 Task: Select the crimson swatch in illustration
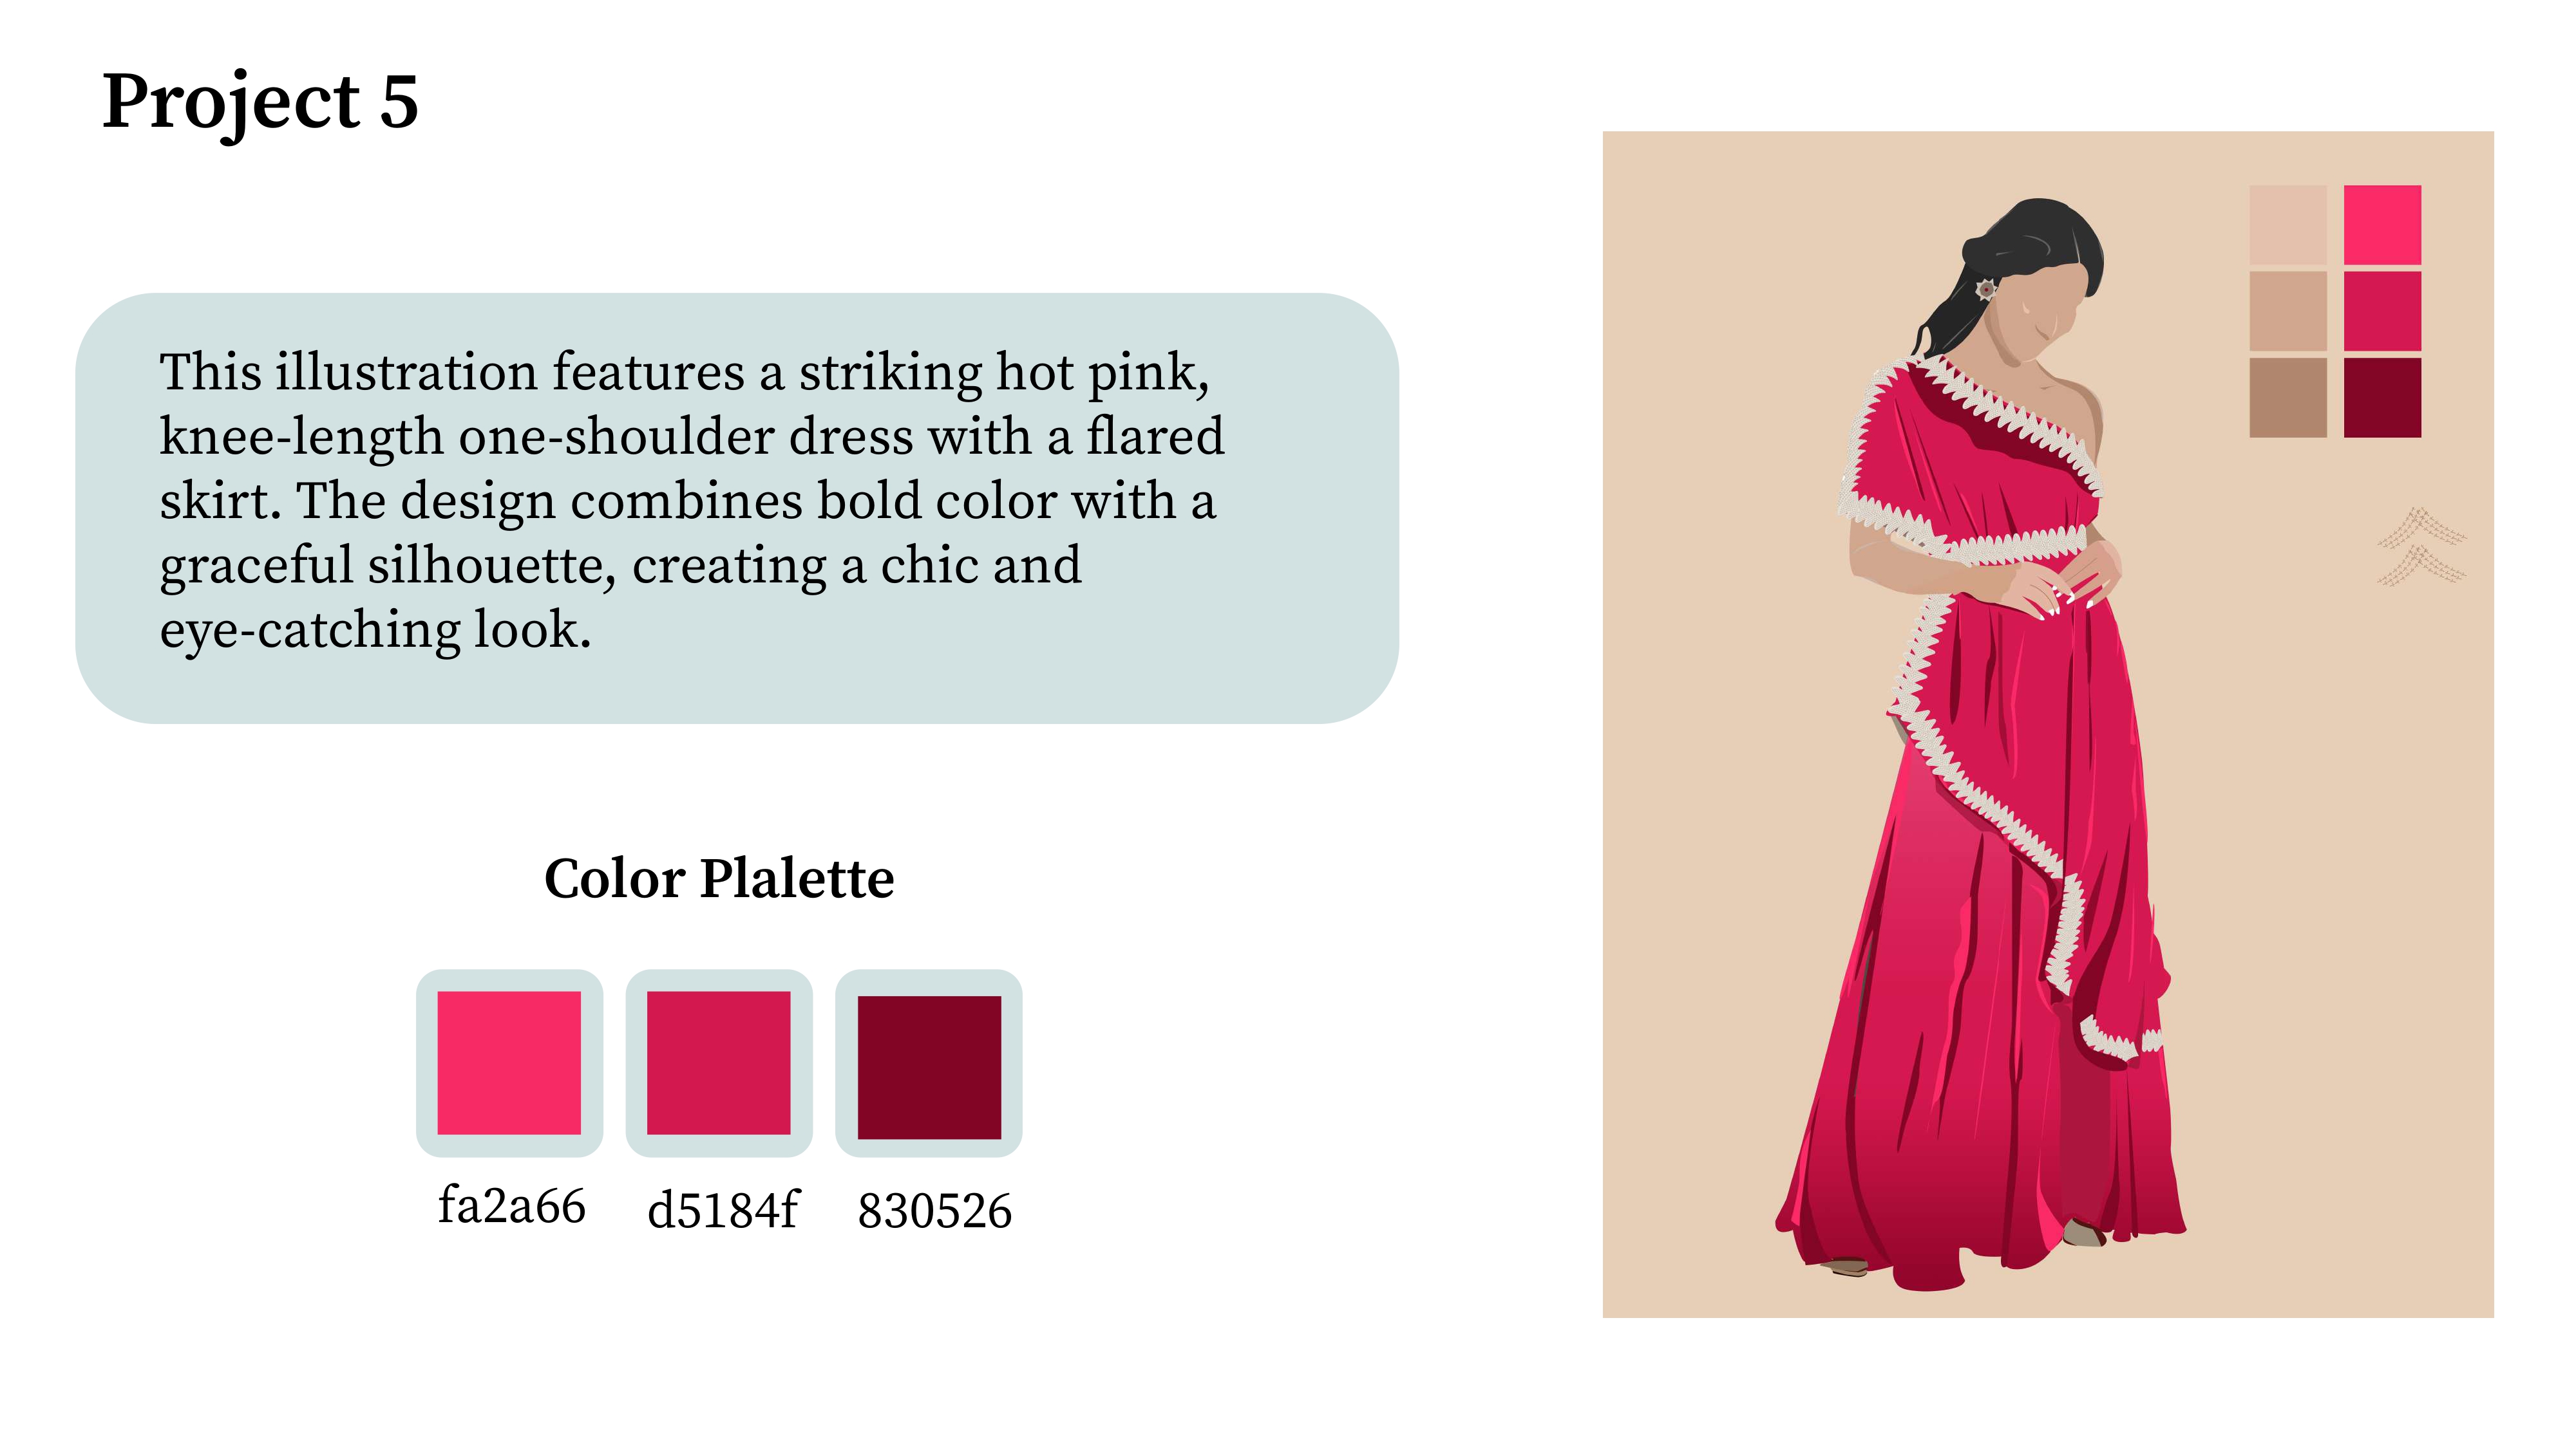2381,311
